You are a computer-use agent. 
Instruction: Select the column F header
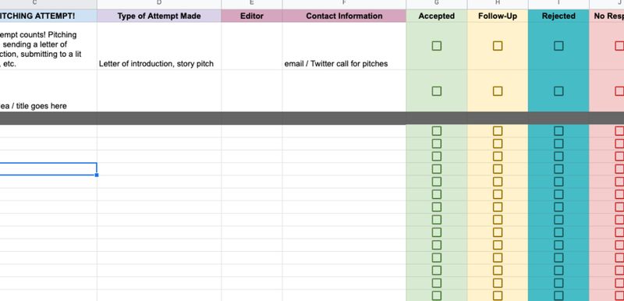point(344,4)
